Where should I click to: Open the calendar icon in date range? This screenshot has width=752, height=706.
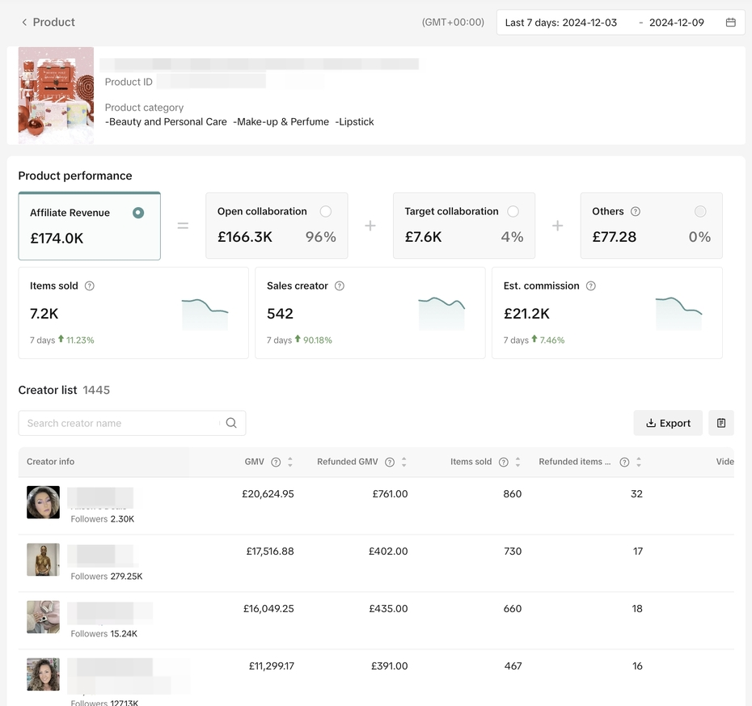pos(730,23)
